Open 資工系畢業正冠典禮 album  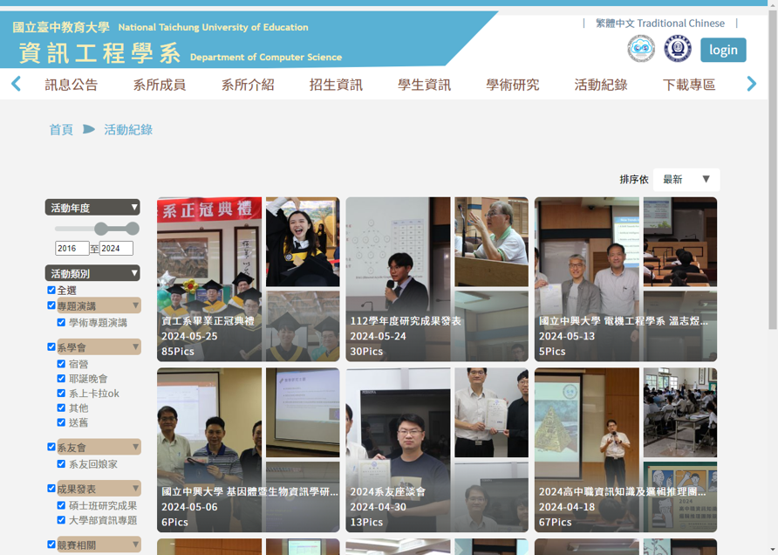tap(248, 279)
